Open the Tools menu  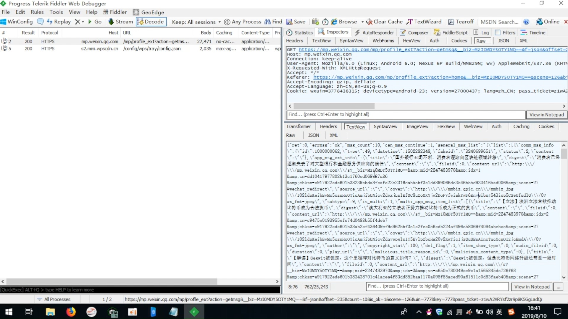point(56,12)
